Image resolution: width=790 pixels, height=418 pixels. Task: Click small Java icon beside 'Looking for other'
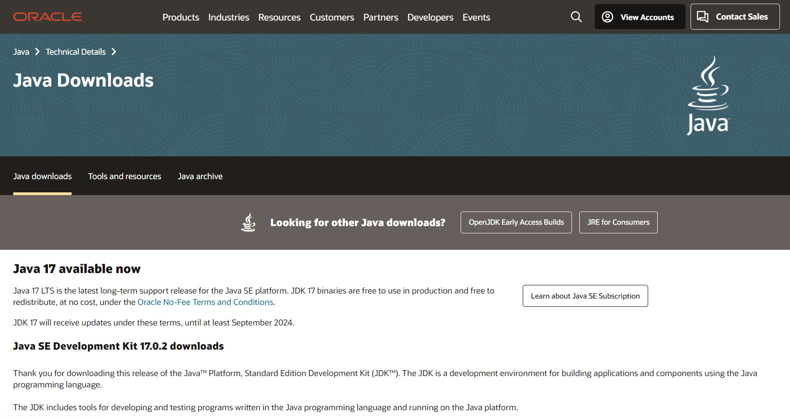[x=248, y=222]
